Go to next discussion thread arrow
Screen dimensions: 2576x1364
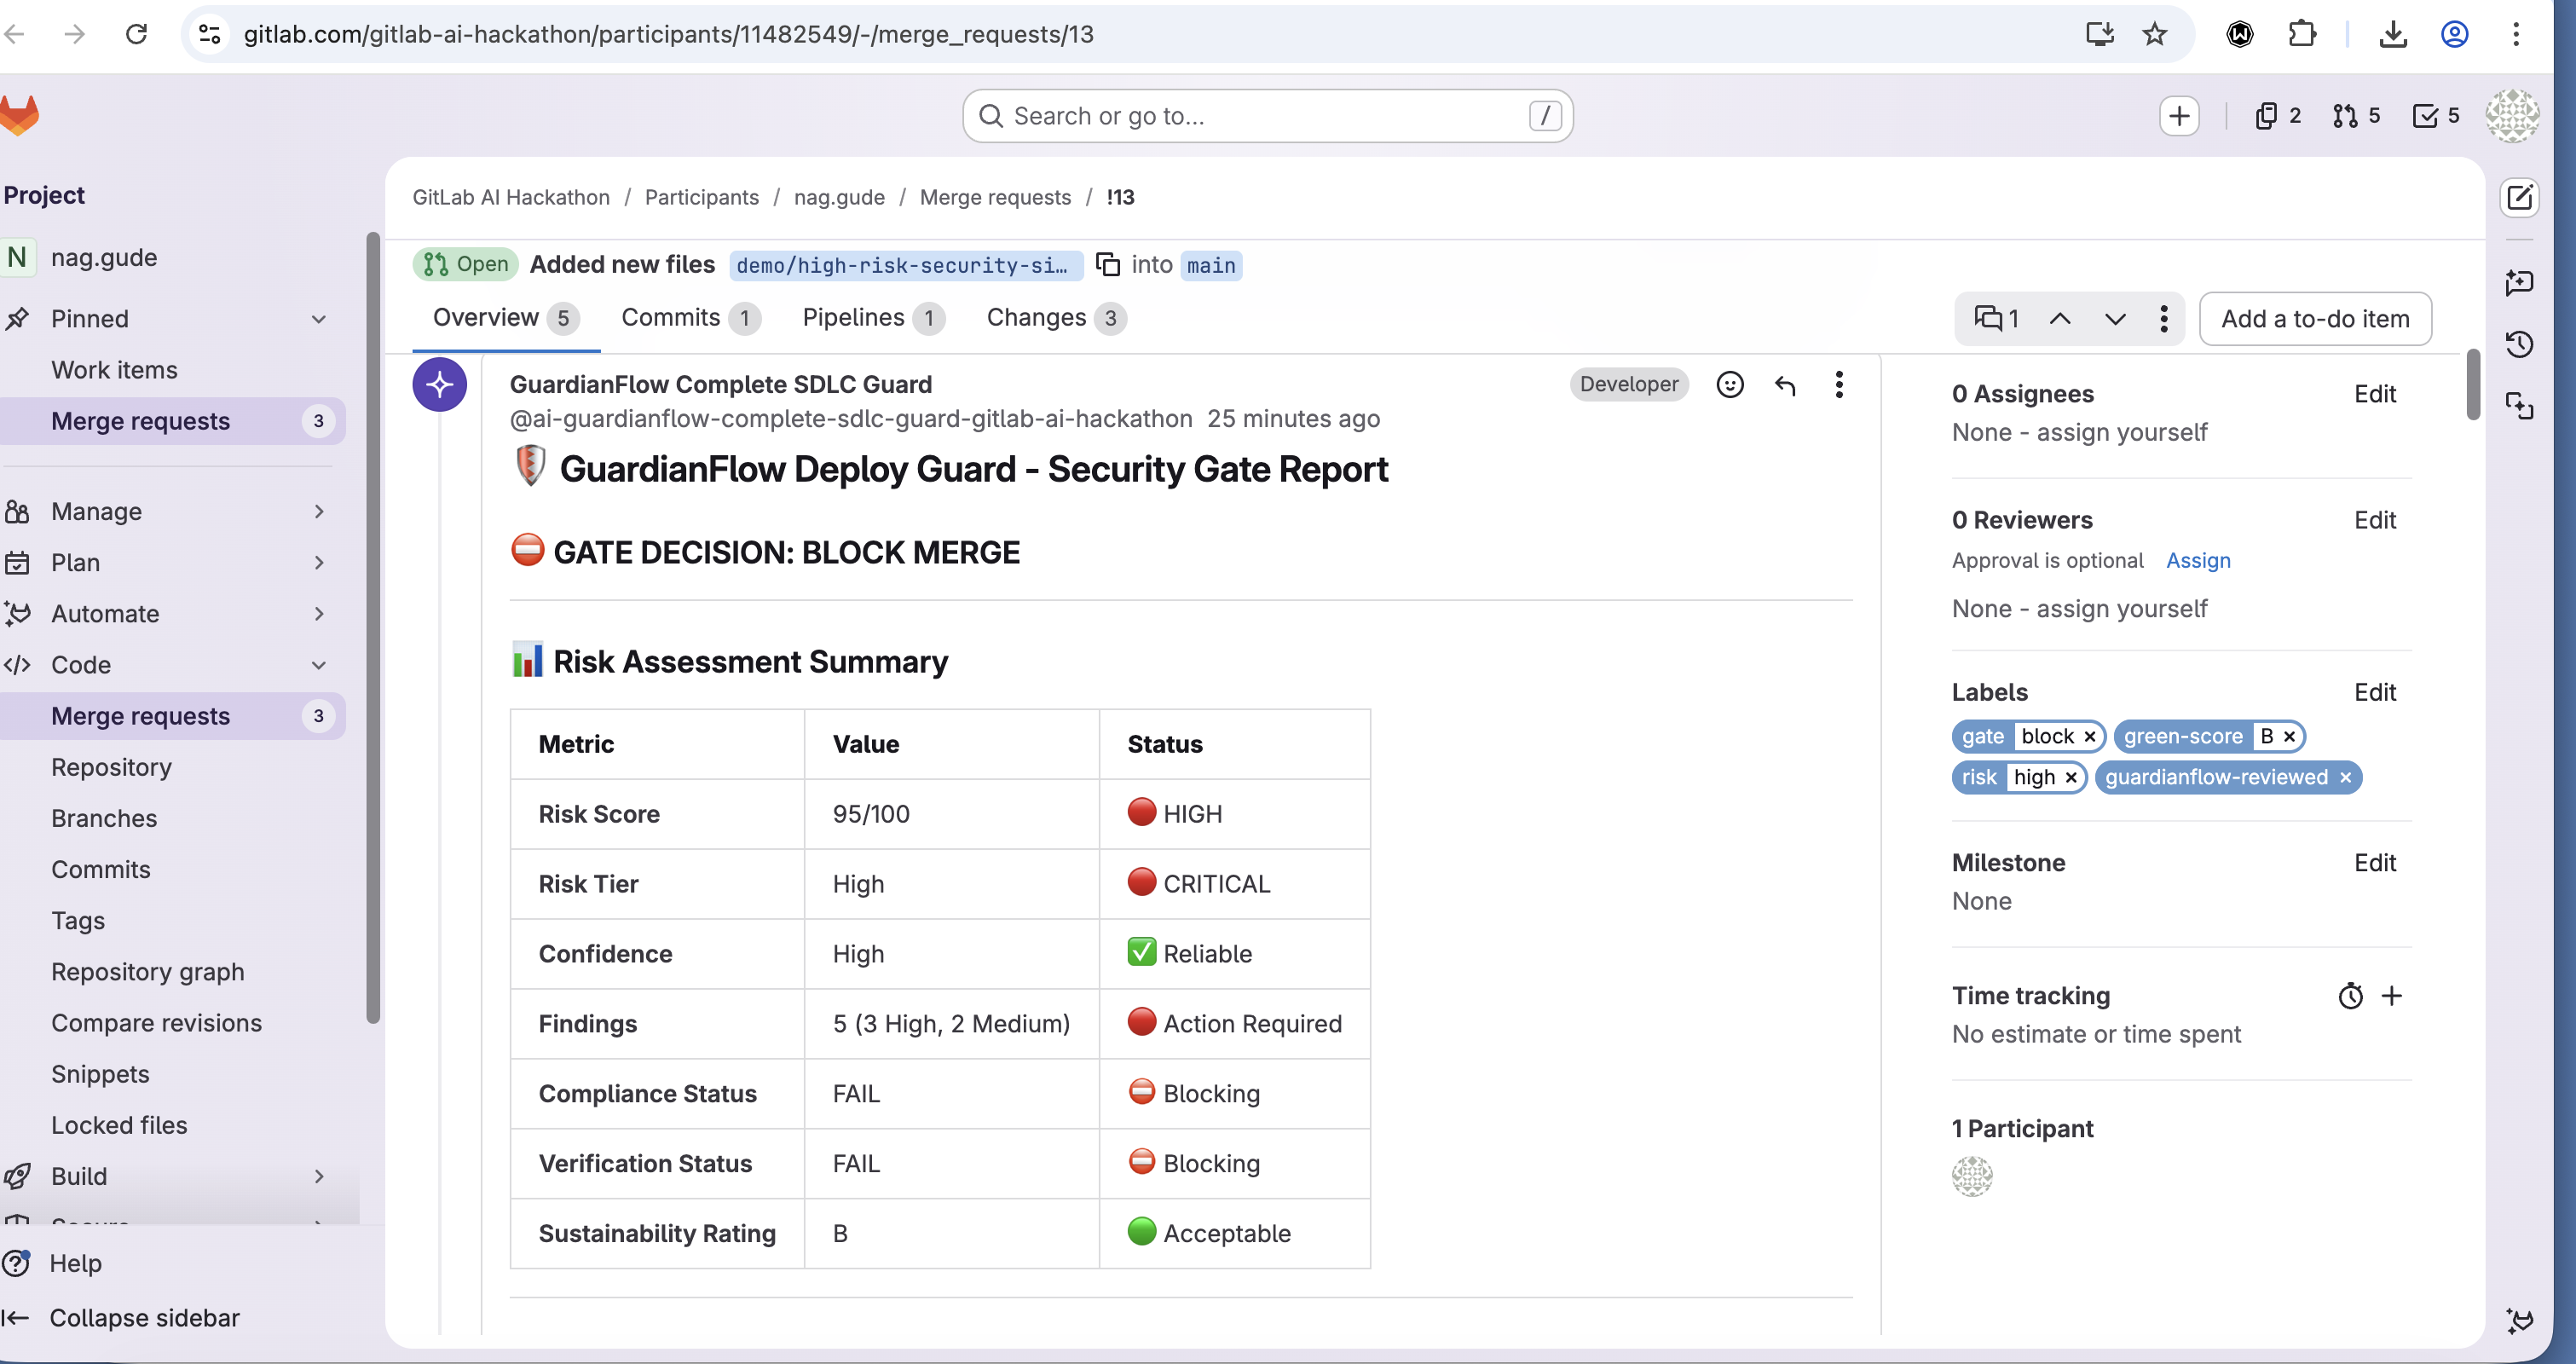click(2114, 319)
